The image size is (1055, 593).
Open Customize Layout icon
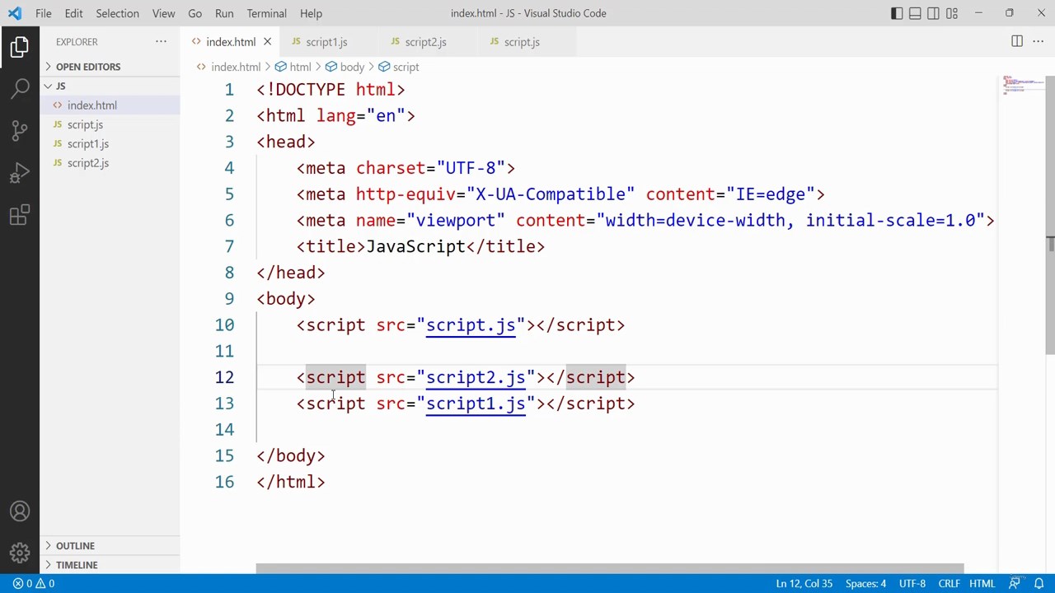[952, 13]
